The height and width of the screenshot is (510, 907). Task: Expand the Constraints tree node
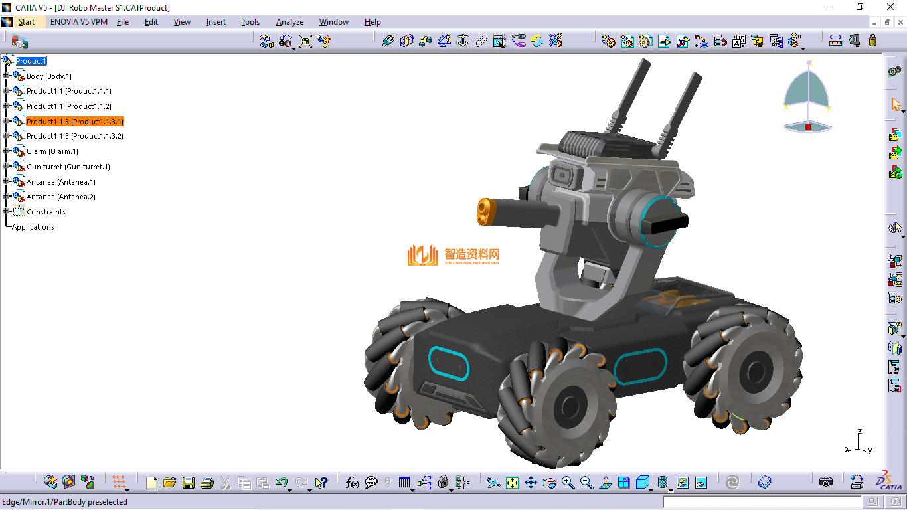[x=7, y=212]
